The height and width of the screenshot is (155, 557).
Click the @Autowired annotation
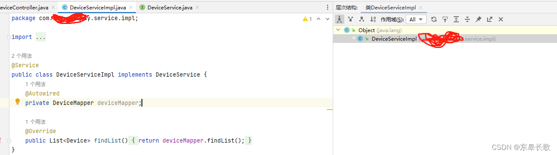42,93
